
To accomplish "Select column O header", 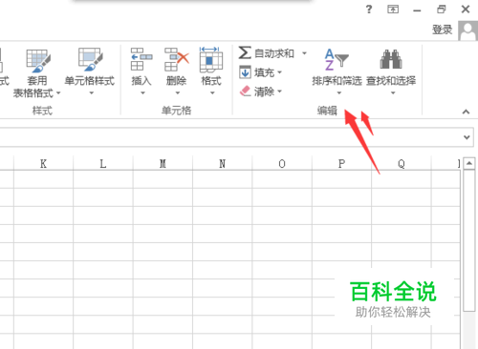I will pos(282,163).
